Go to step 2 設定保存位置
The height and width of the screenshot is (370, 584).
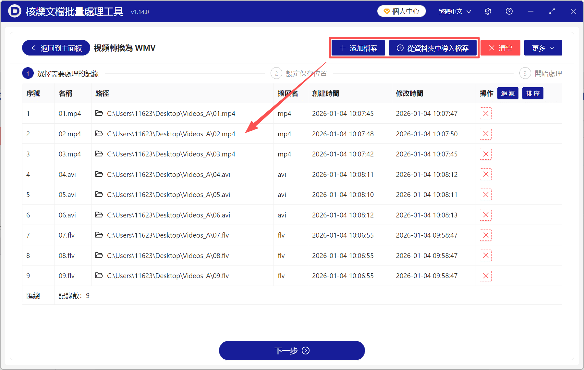click(299, 74)
